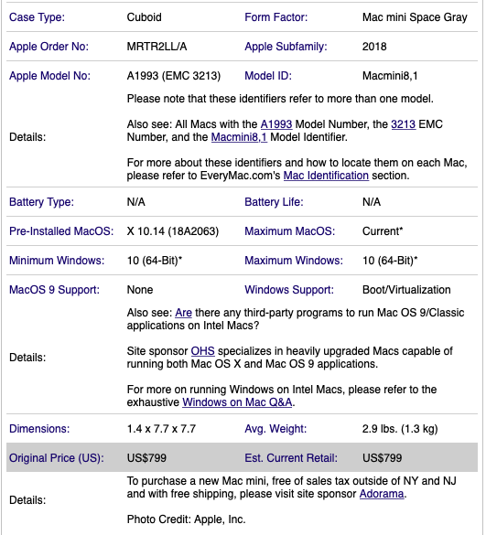Select the Current* maximum MacOS value
Viewport: 486px width, 535px height.
pyautogui.click(x=383, y=231)
